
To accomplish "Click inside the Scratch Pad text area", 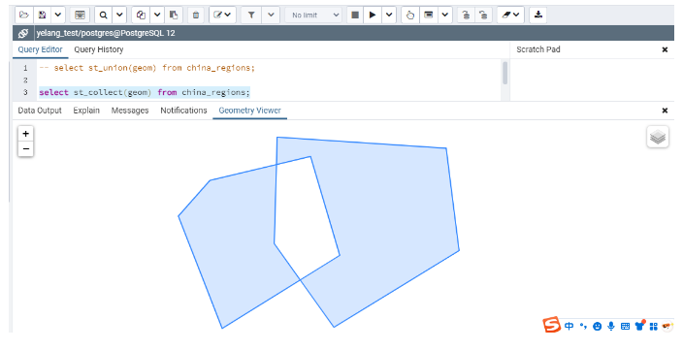I will click(x=592, y=80).
